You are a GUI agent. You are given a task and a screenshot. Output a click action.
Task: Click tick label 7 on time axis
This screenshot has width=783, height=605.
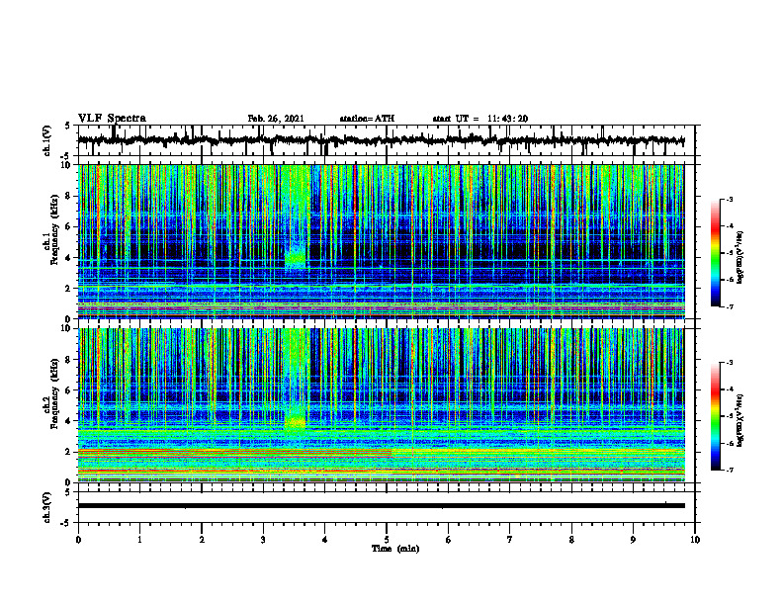tap(510, 540)
